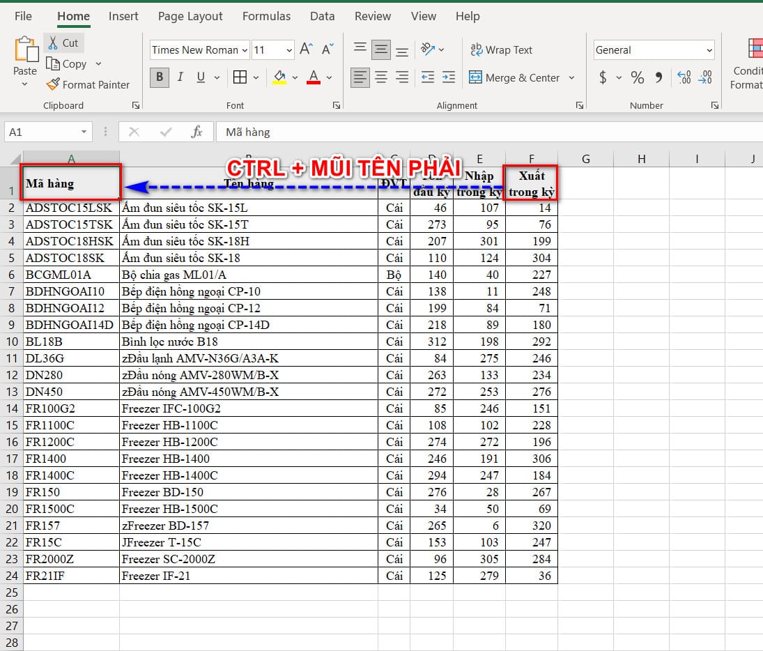This screenshot has height=651, width=763.
Task: Apply Accounting dollar number format
Action: click(x=603, y=77)
